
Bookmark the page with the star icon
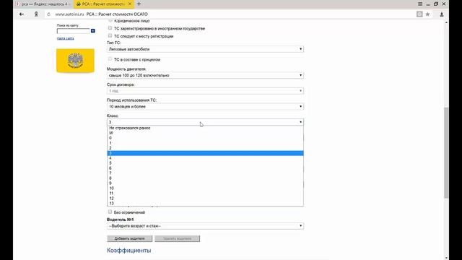(x=427, y=14)
